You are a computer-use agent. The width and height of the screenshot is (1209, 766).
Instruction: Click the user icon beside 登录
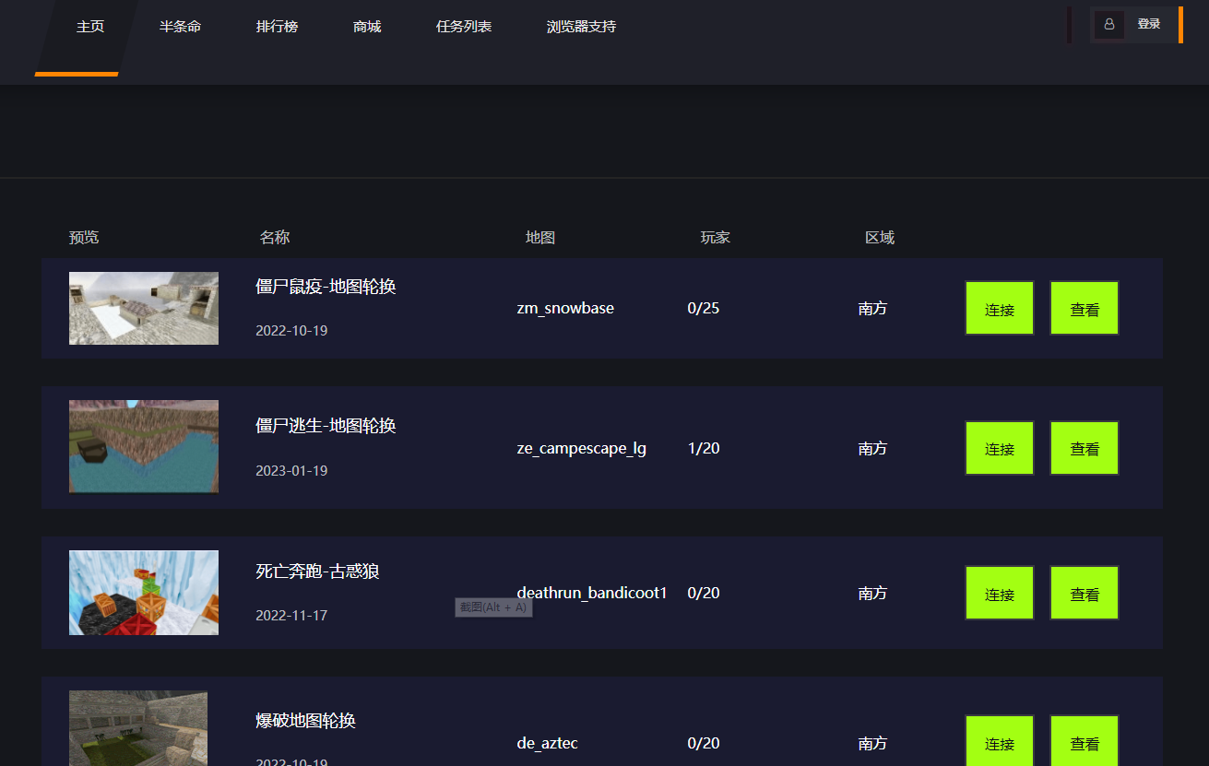tap(1109, 25)
